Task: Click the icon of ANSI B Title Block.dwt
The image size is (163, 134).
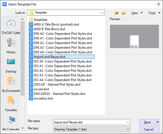Action: [31, 29]
